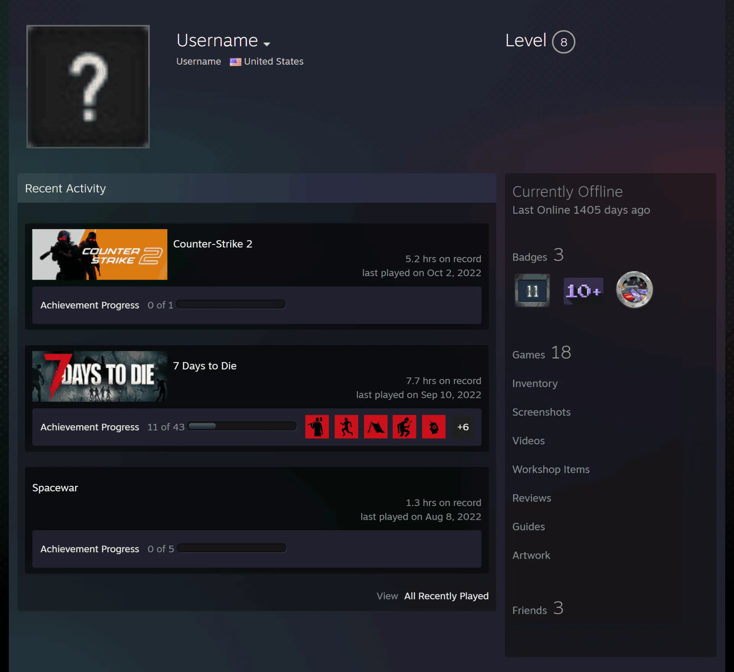Open the Workshop Items link
Viewport: 734px width, 672px height.
[x=551, y=470]
